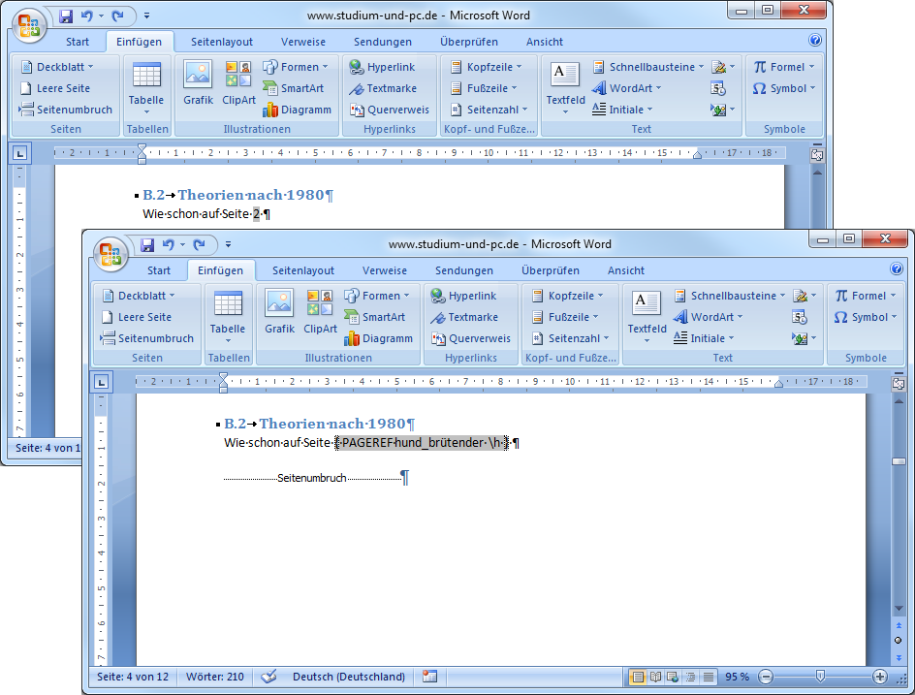Zoom out with minus button

tap(766, 677)
